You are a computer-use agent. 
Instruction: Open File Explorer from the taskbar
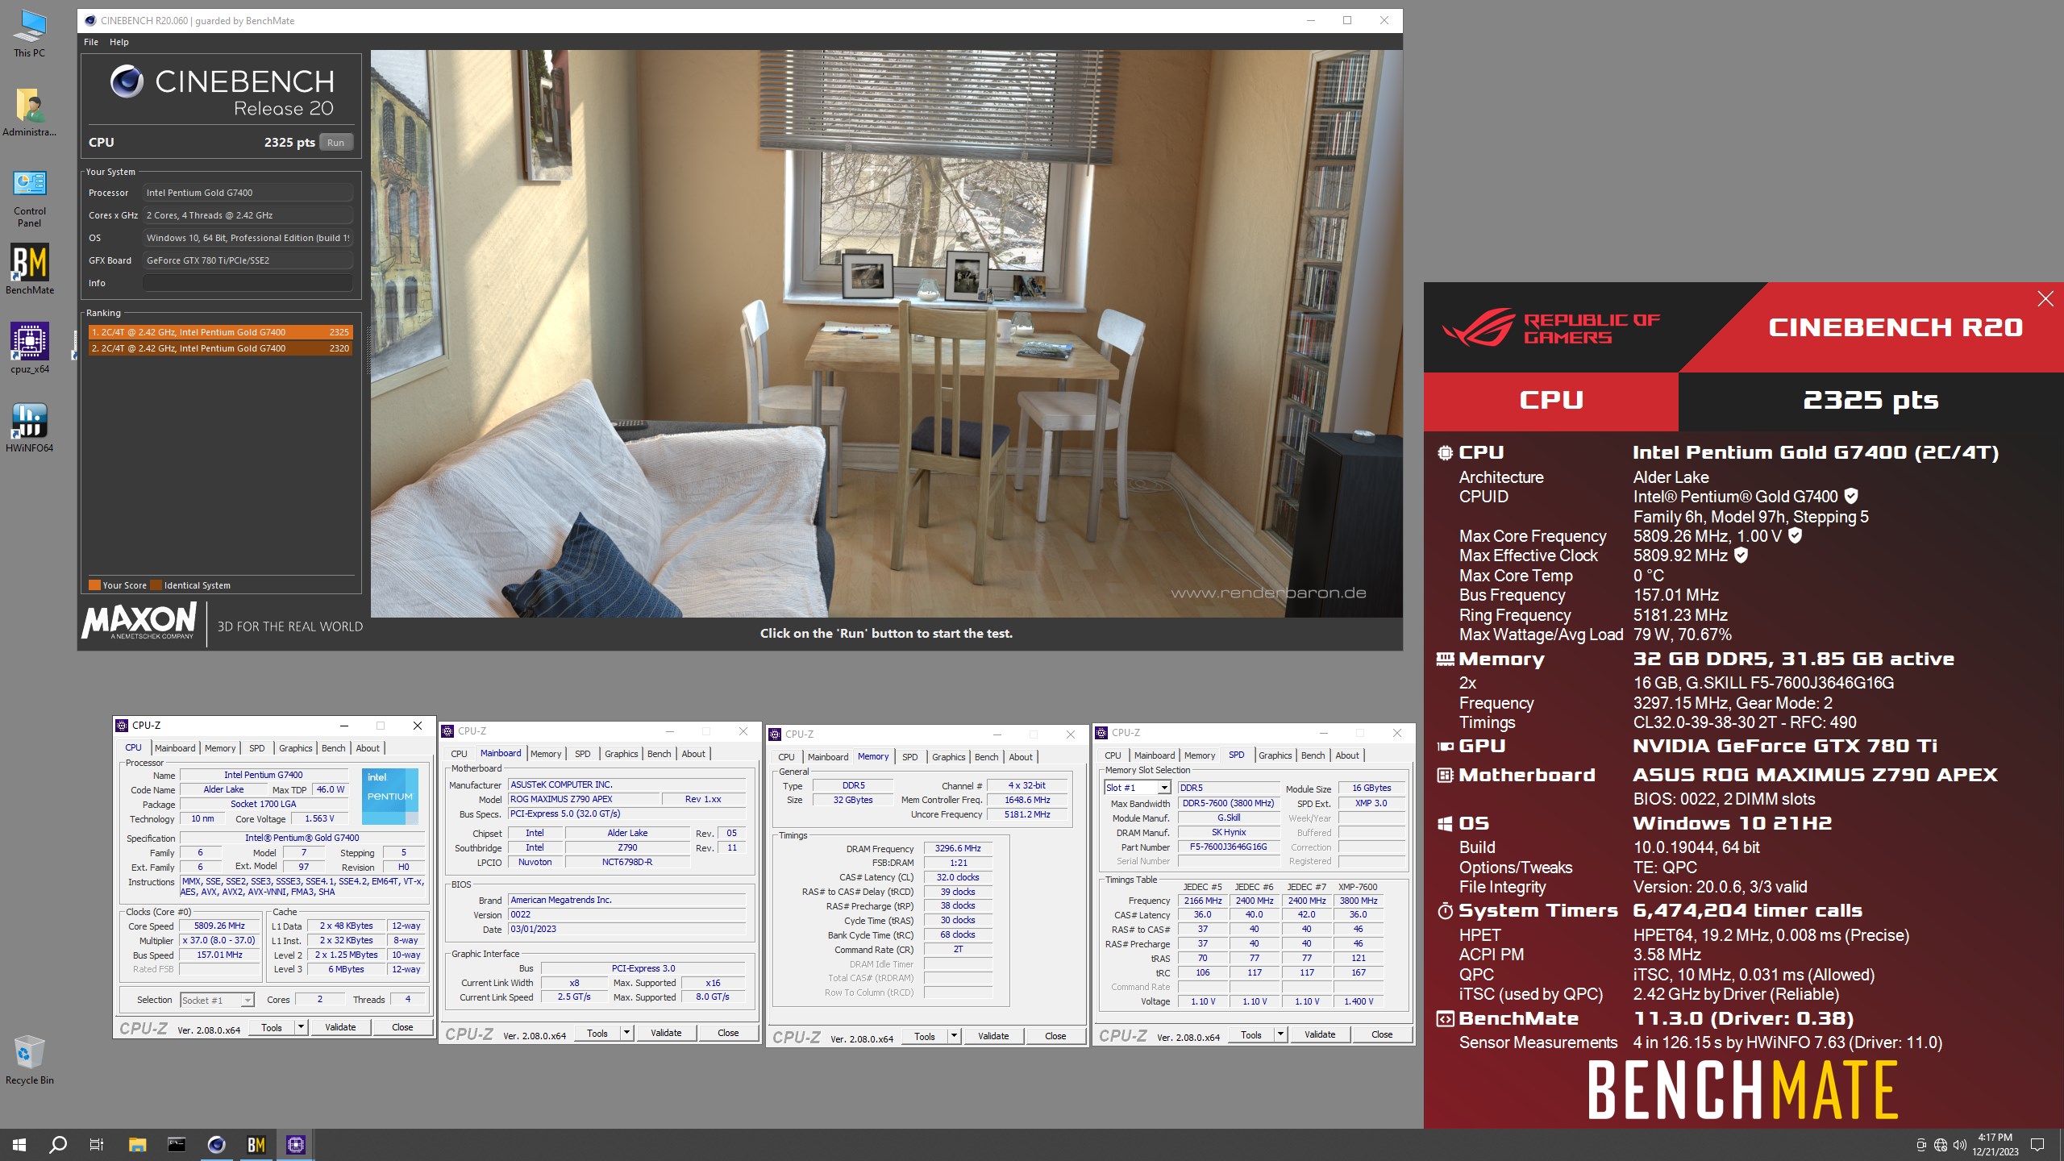(x=137, y=1144)
